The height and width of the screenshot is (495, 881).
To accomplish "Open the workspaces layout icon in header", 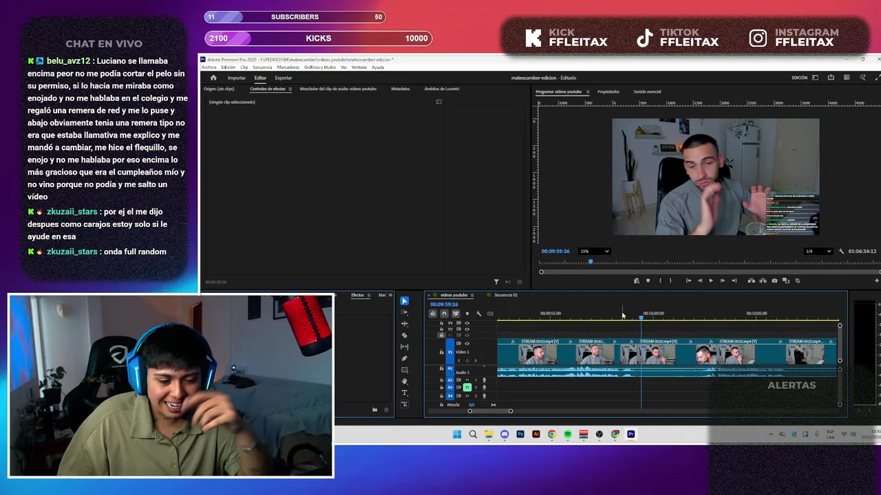I will pos(816,78).
